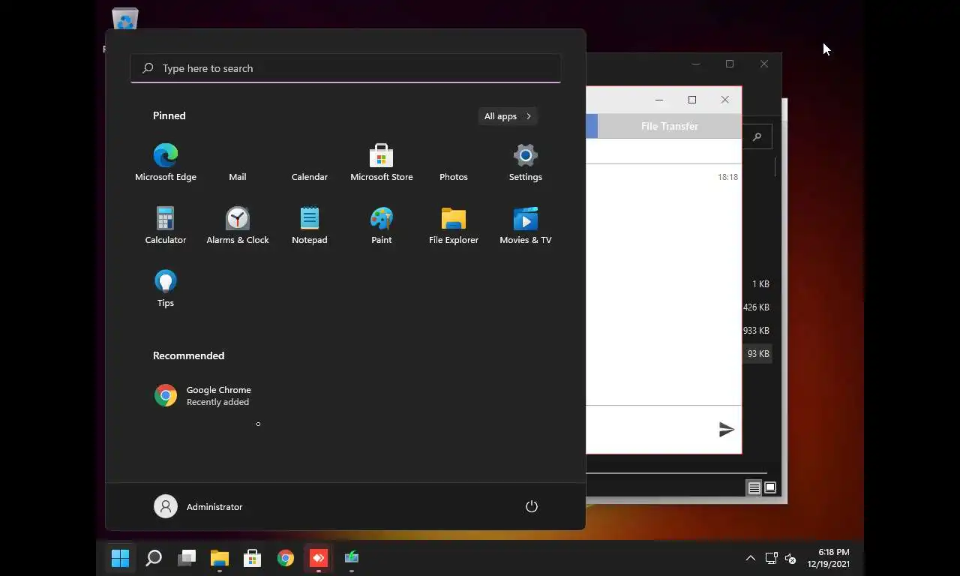The image size is (960, 576).
Task: Open File Explorer from the taskbar
Action: [219, 558]
